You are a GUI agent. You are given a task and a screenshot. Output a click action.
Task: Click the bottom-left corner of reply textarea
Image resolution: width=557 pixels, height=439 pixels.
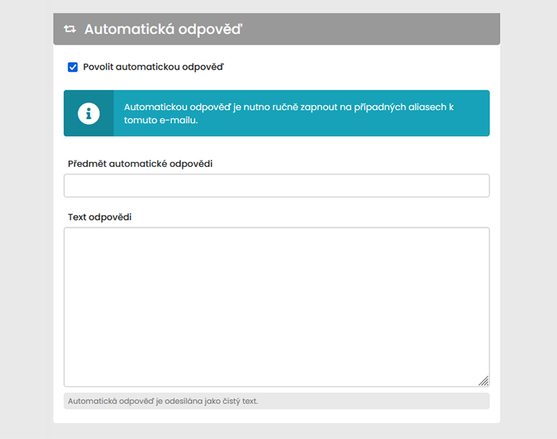coord(68,383)
